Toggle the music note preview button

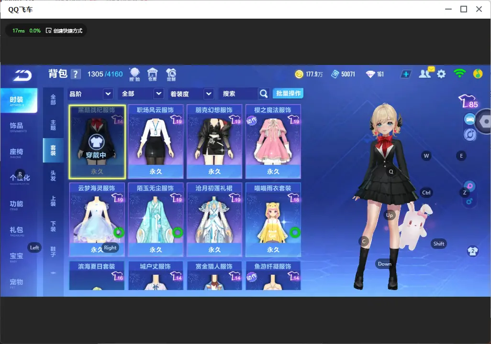tap(470, 135)
